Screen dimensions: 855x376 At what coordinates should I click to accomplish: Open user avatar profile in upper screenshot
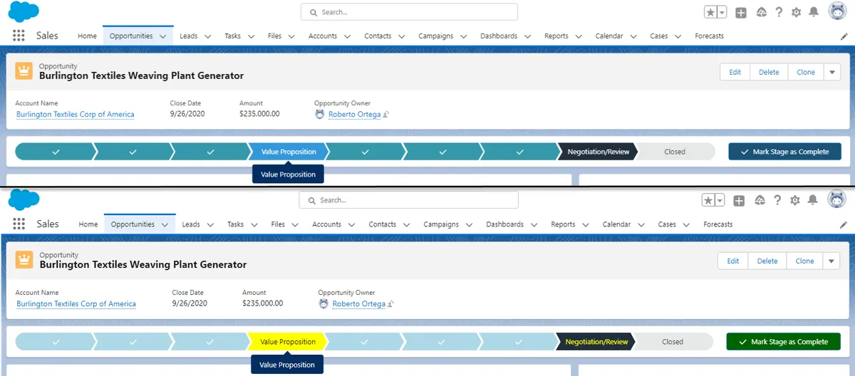[x=838, y=11]
